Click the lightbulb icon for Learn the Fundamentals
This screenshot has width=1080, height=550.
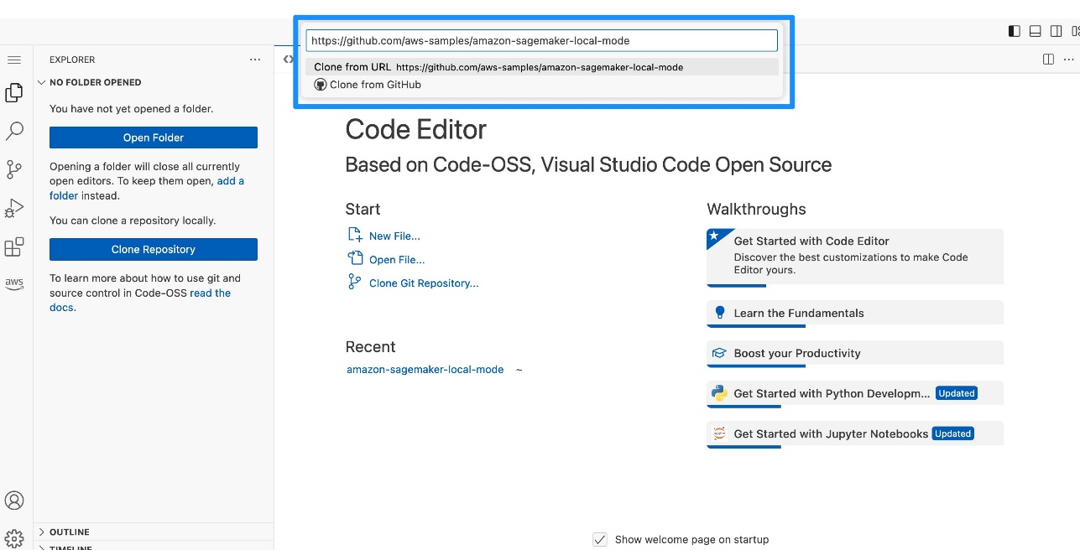coord(719,313)
